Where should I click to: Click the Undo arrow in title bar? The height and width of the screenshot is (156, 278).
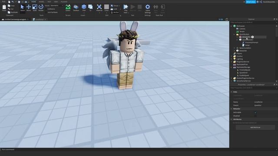click(13, 2)
